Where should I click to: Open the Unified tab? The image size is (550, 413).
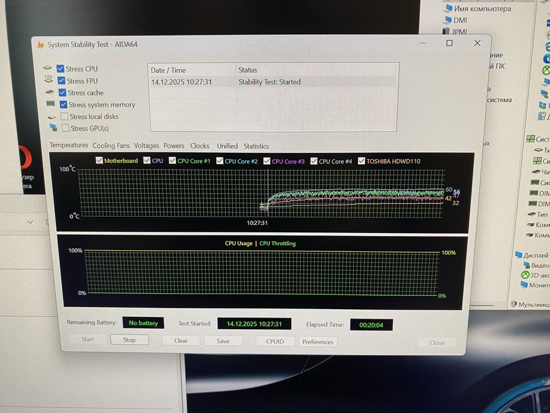(227, 146)
